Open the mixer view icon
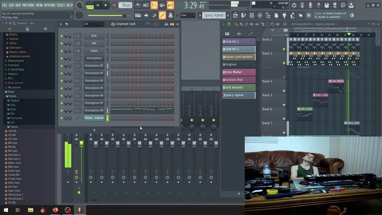The height and width of the screenshot is (215, 382). [x=260, y=15]
